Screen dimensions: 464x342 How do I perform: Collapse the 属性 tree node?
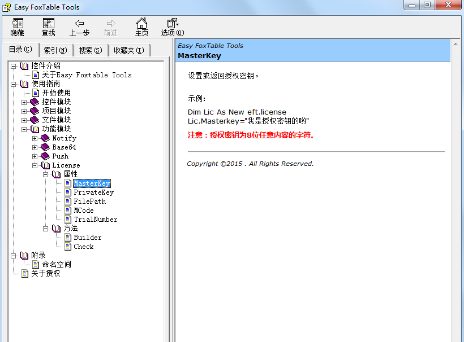coord(46,174)
